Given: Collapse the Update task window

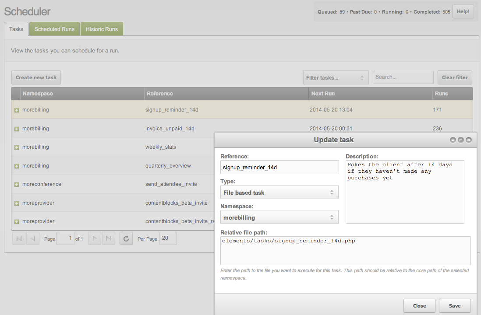Looking at the screenshot, I should coord(453,140).
